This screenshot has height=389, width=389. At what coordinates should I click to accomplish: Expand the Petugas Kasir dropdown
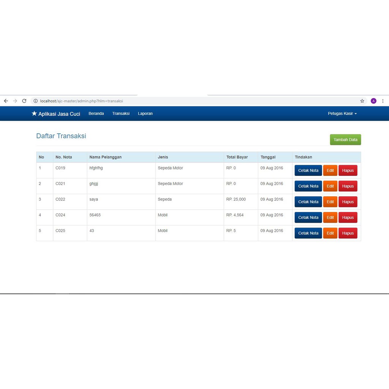coord(342,114)
